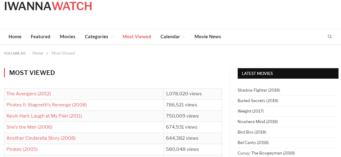The width and height of the screenshot is (341, 157).
Task: Open the Movie News menu item
Action: coord(208,36)
